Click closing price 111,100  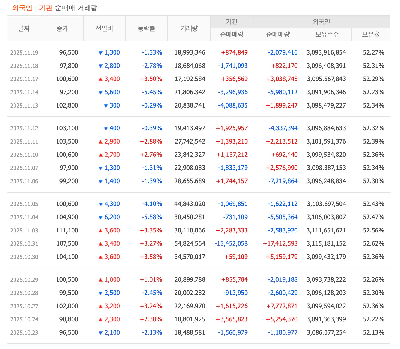[x=67, y=231]
